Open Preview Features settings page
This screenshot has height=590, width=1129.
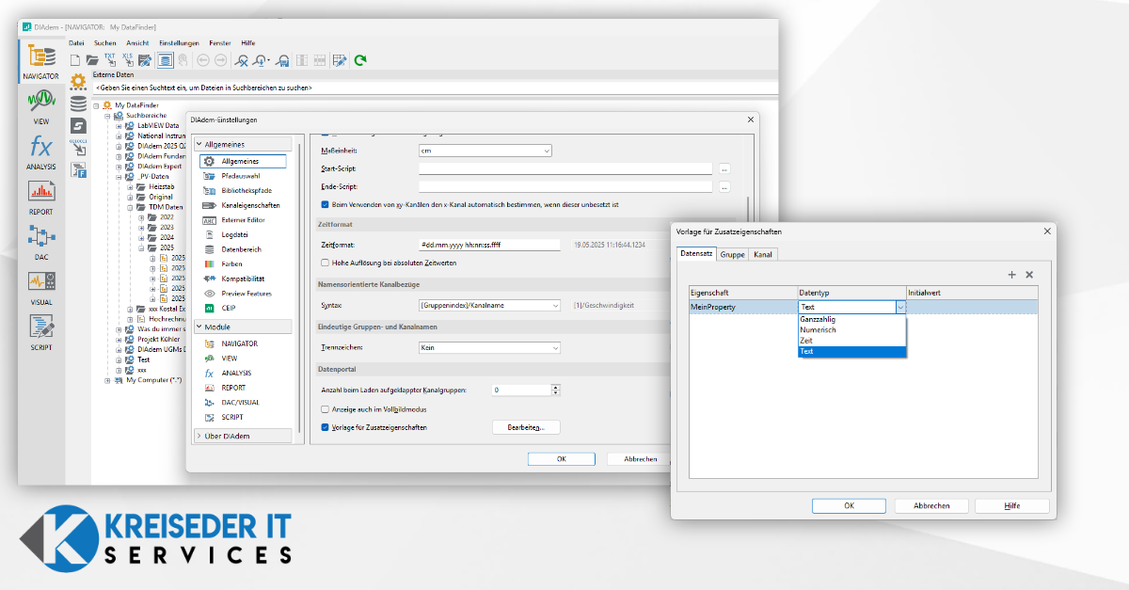(x=246, y=294)
